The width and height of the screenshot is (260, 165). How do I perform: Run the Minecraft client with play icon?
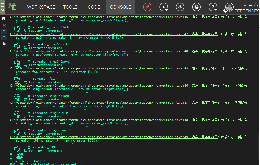tap(163, 7)
